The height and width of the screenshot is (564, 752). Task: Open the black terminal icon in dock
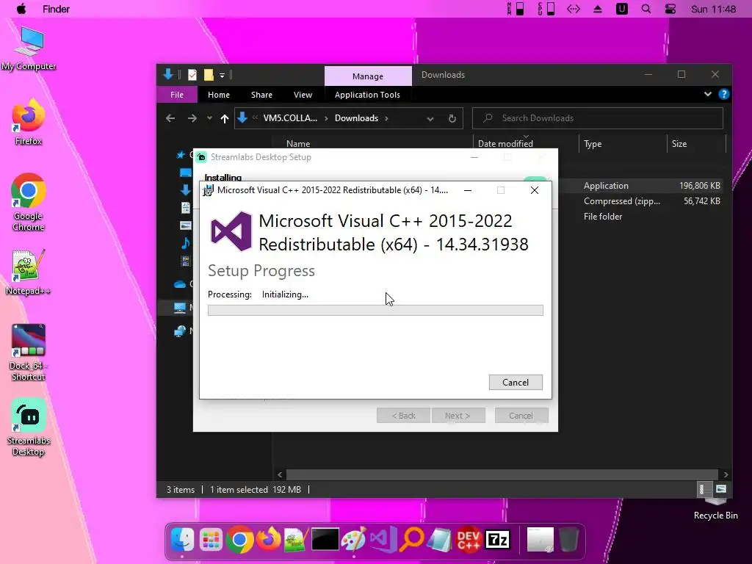click(x=325, y=540)
